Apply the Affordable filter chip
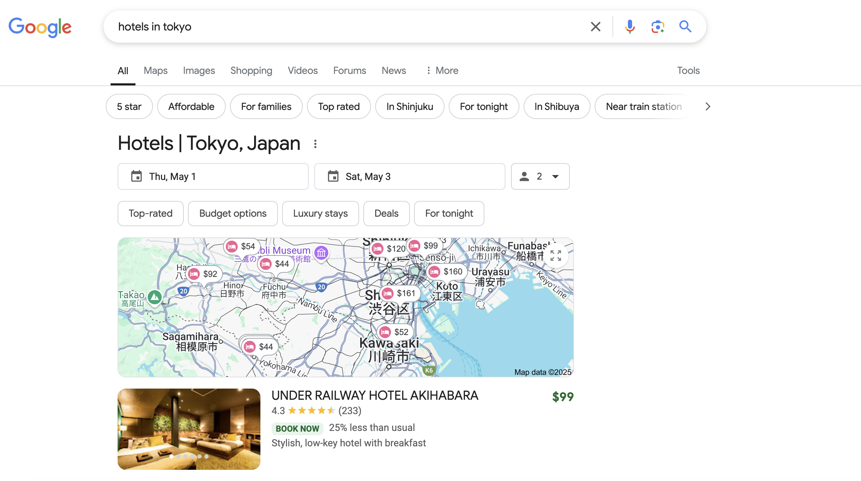Screen dimensions: 861x481 (191, 106)
